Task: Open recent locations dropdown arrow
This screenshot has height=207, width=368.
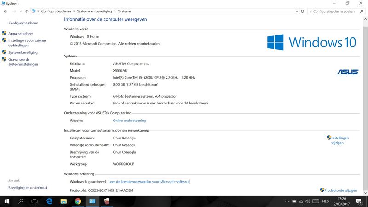Action: pos(21,11)
